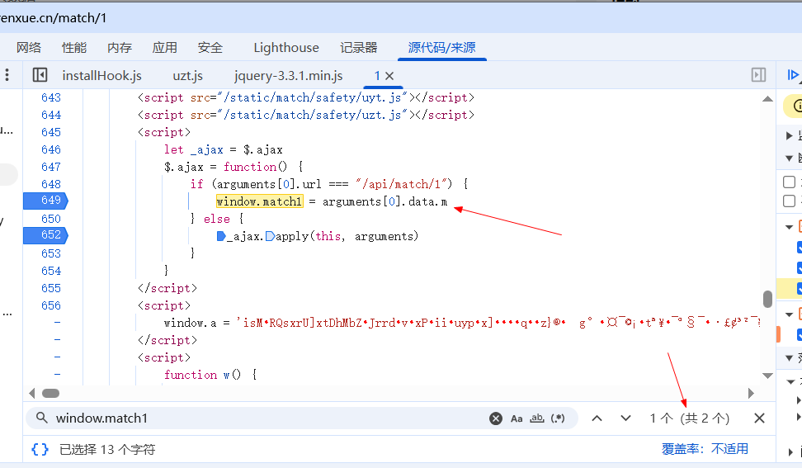Open the uzt.js file tab

pyautogui.click(x=188, y=76)
